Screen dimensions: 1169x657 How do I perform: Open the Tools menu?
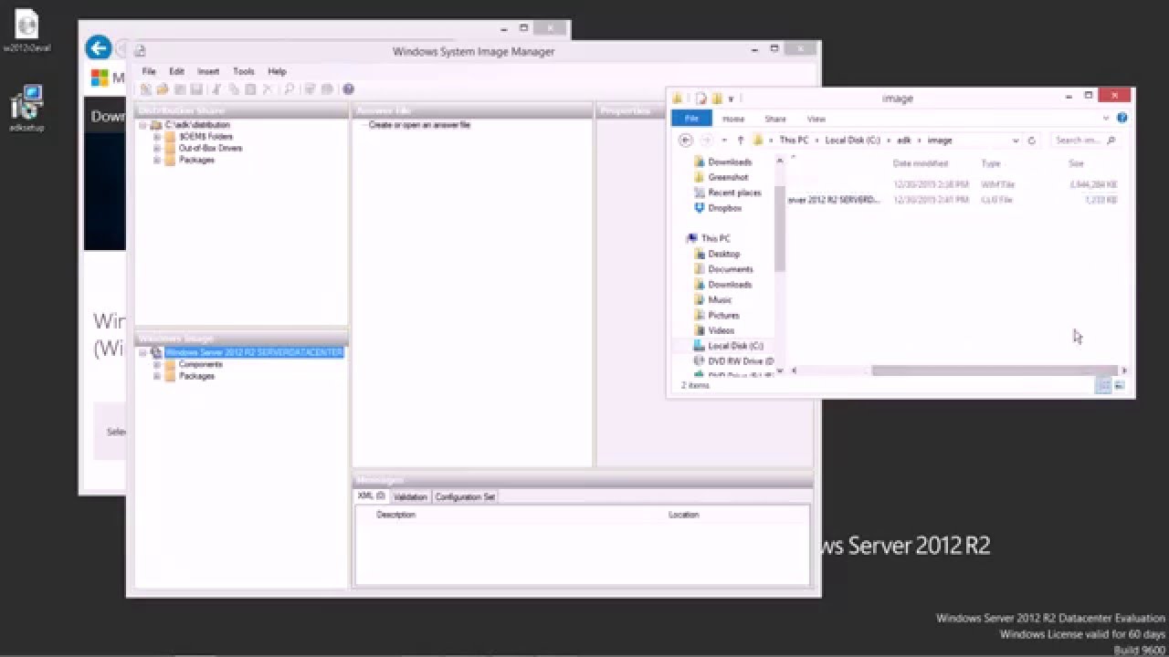click(244, 71)
